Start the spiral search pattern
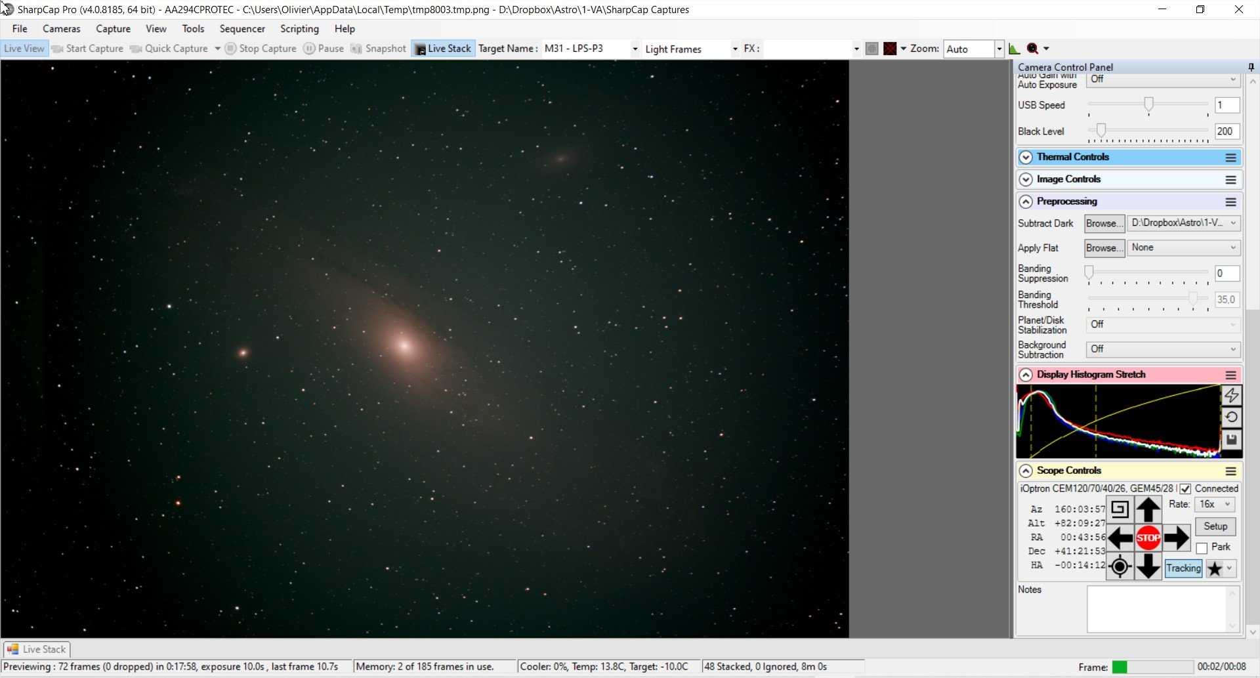Viewport: 1260px width, 678px height. (x=1120, y=510)
